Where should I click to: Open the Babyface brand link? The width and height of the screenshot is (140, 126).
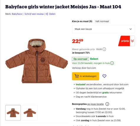pyautogui.click(x=17, y=14)
